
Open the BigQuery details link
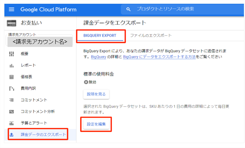[98, 57]
